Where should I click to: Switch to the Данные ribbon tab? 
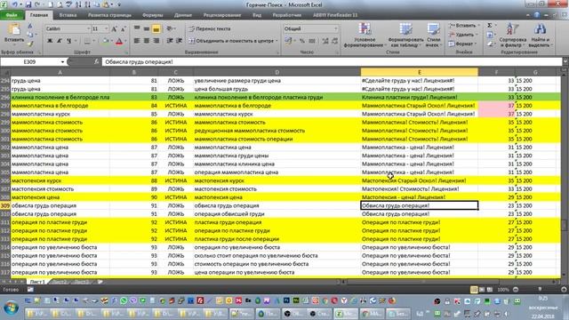pos(183,15)
